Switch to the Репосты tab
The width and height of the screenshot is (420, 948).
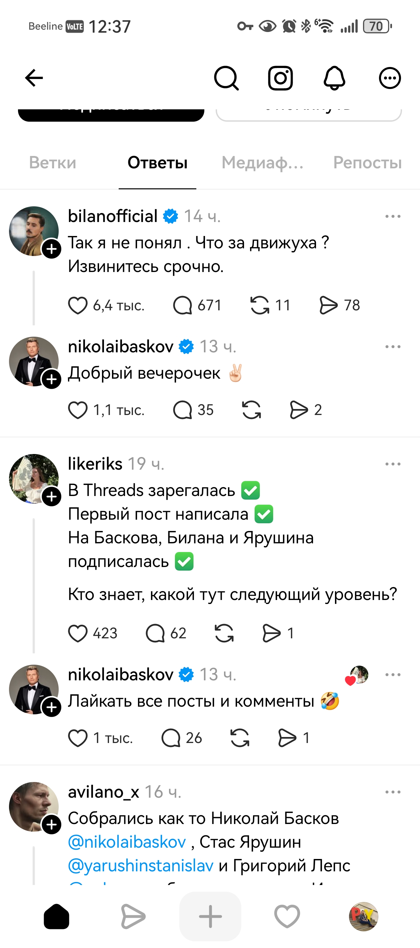click(367, 163)
